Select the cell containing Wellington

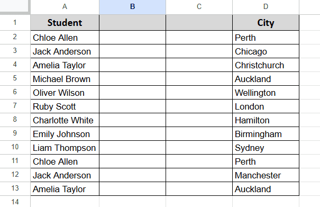tap(266, 93)
